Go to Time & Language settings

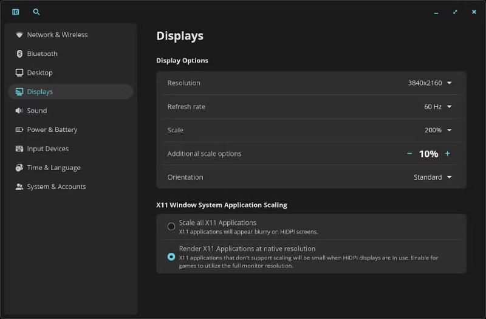point(53,168)
